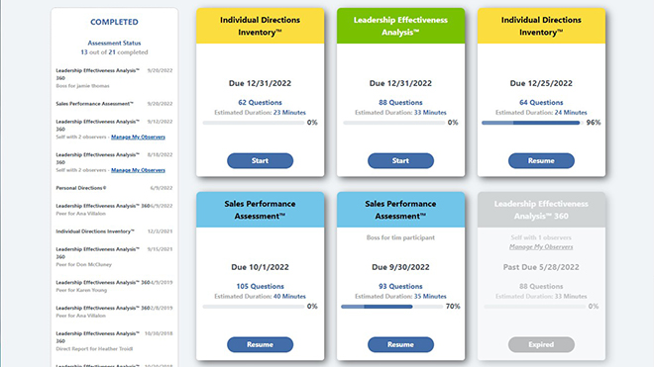Image resolution: width=654 pixels, height=367 pixels.
Task: Select the 'Peer for Karen Young' entry
Action: pyautogui.click(x=114, y=286)
